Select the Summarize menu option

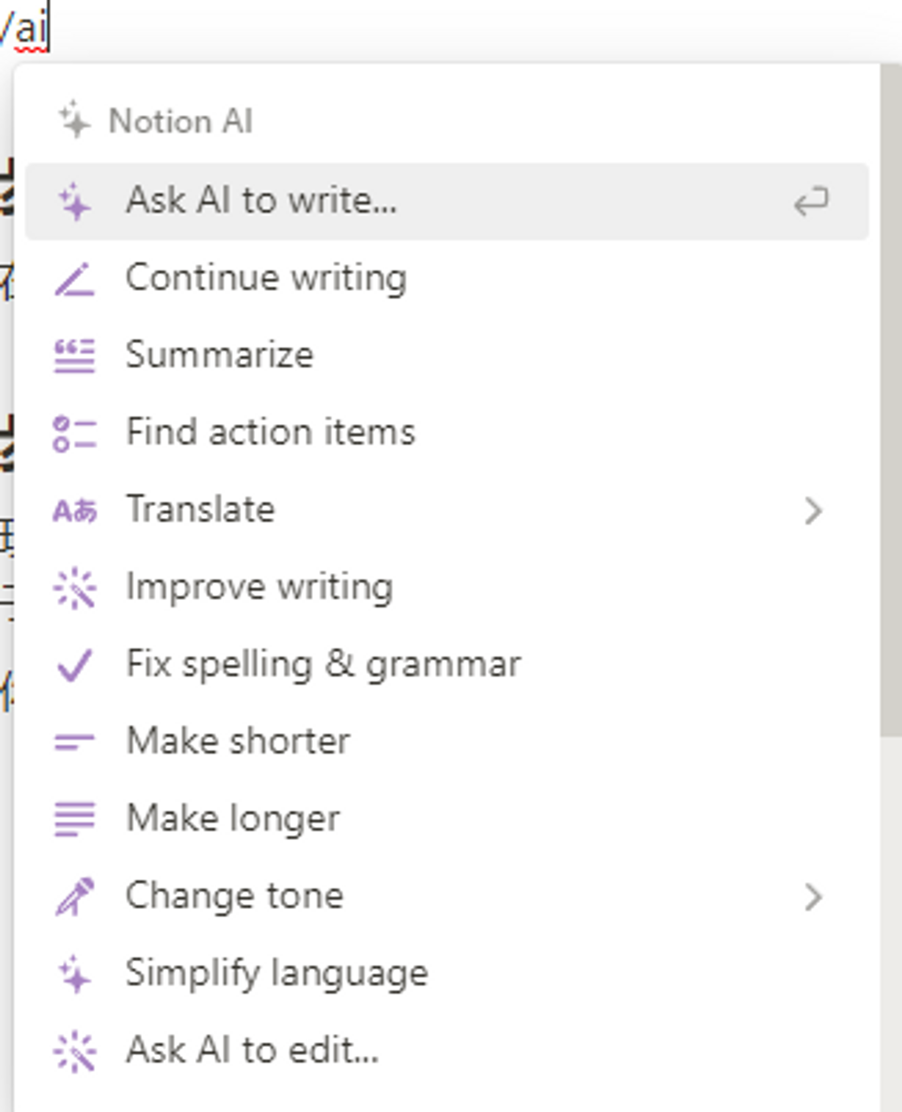pyautogui.click(x=219, y=355)
